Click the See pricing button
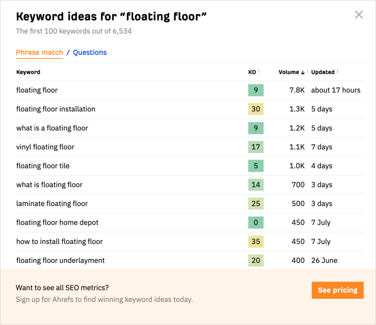 337,290
